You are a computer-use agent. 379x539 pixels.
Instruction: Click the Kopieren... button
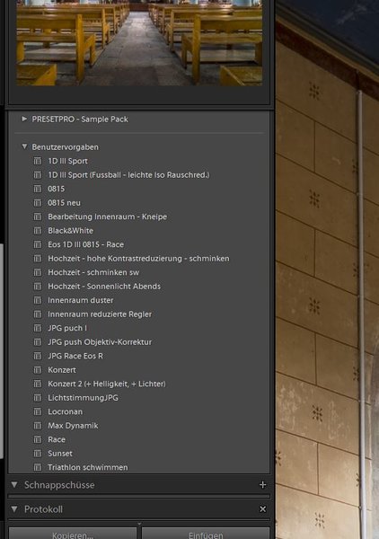pyautogui.click(x=73, y=534)
